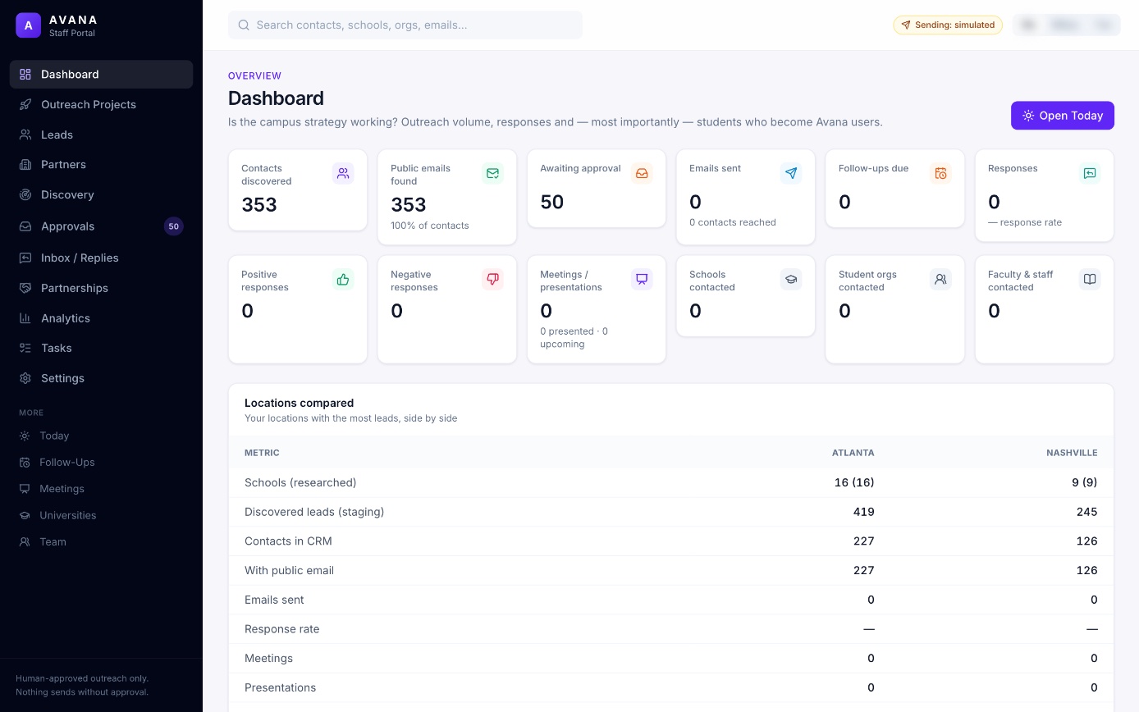Image resolution: width=1139 pixels, height=712 pixels.
Task: Navigate to Partners
Action: pyautogui.click(x=101, y=164)
